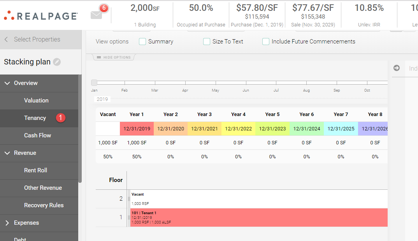Select the Tenant 1 lease bar on floor 1

point(257,217)
